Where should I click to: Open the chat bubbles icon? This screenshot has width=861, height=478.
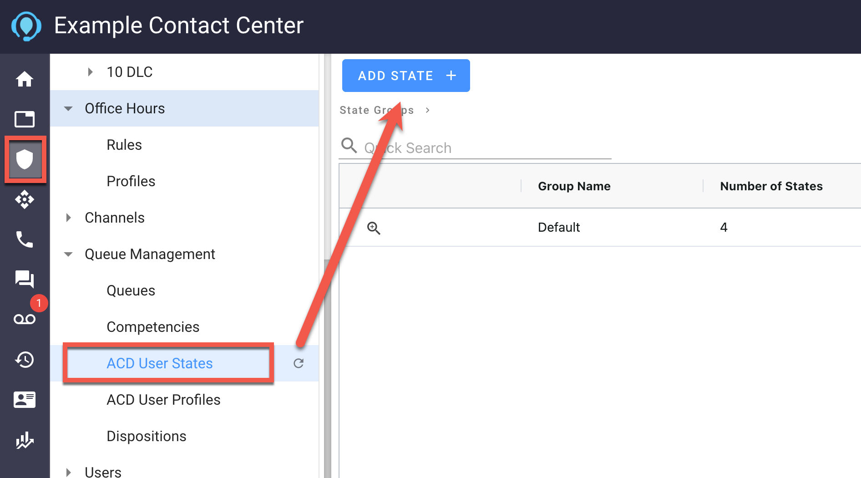[x=25, y=279]
